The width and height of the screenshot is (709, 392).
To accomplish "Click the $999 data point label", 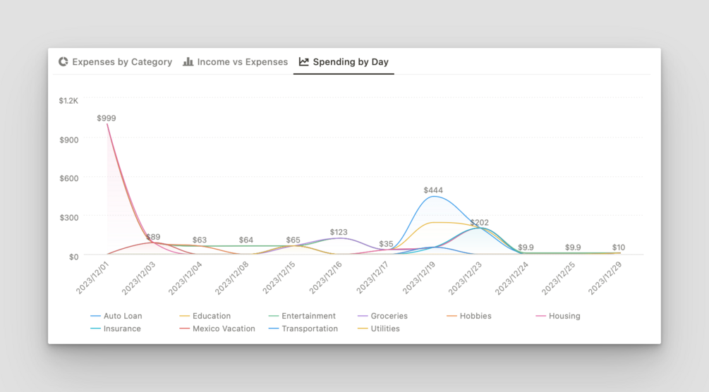I will point(107,118).
